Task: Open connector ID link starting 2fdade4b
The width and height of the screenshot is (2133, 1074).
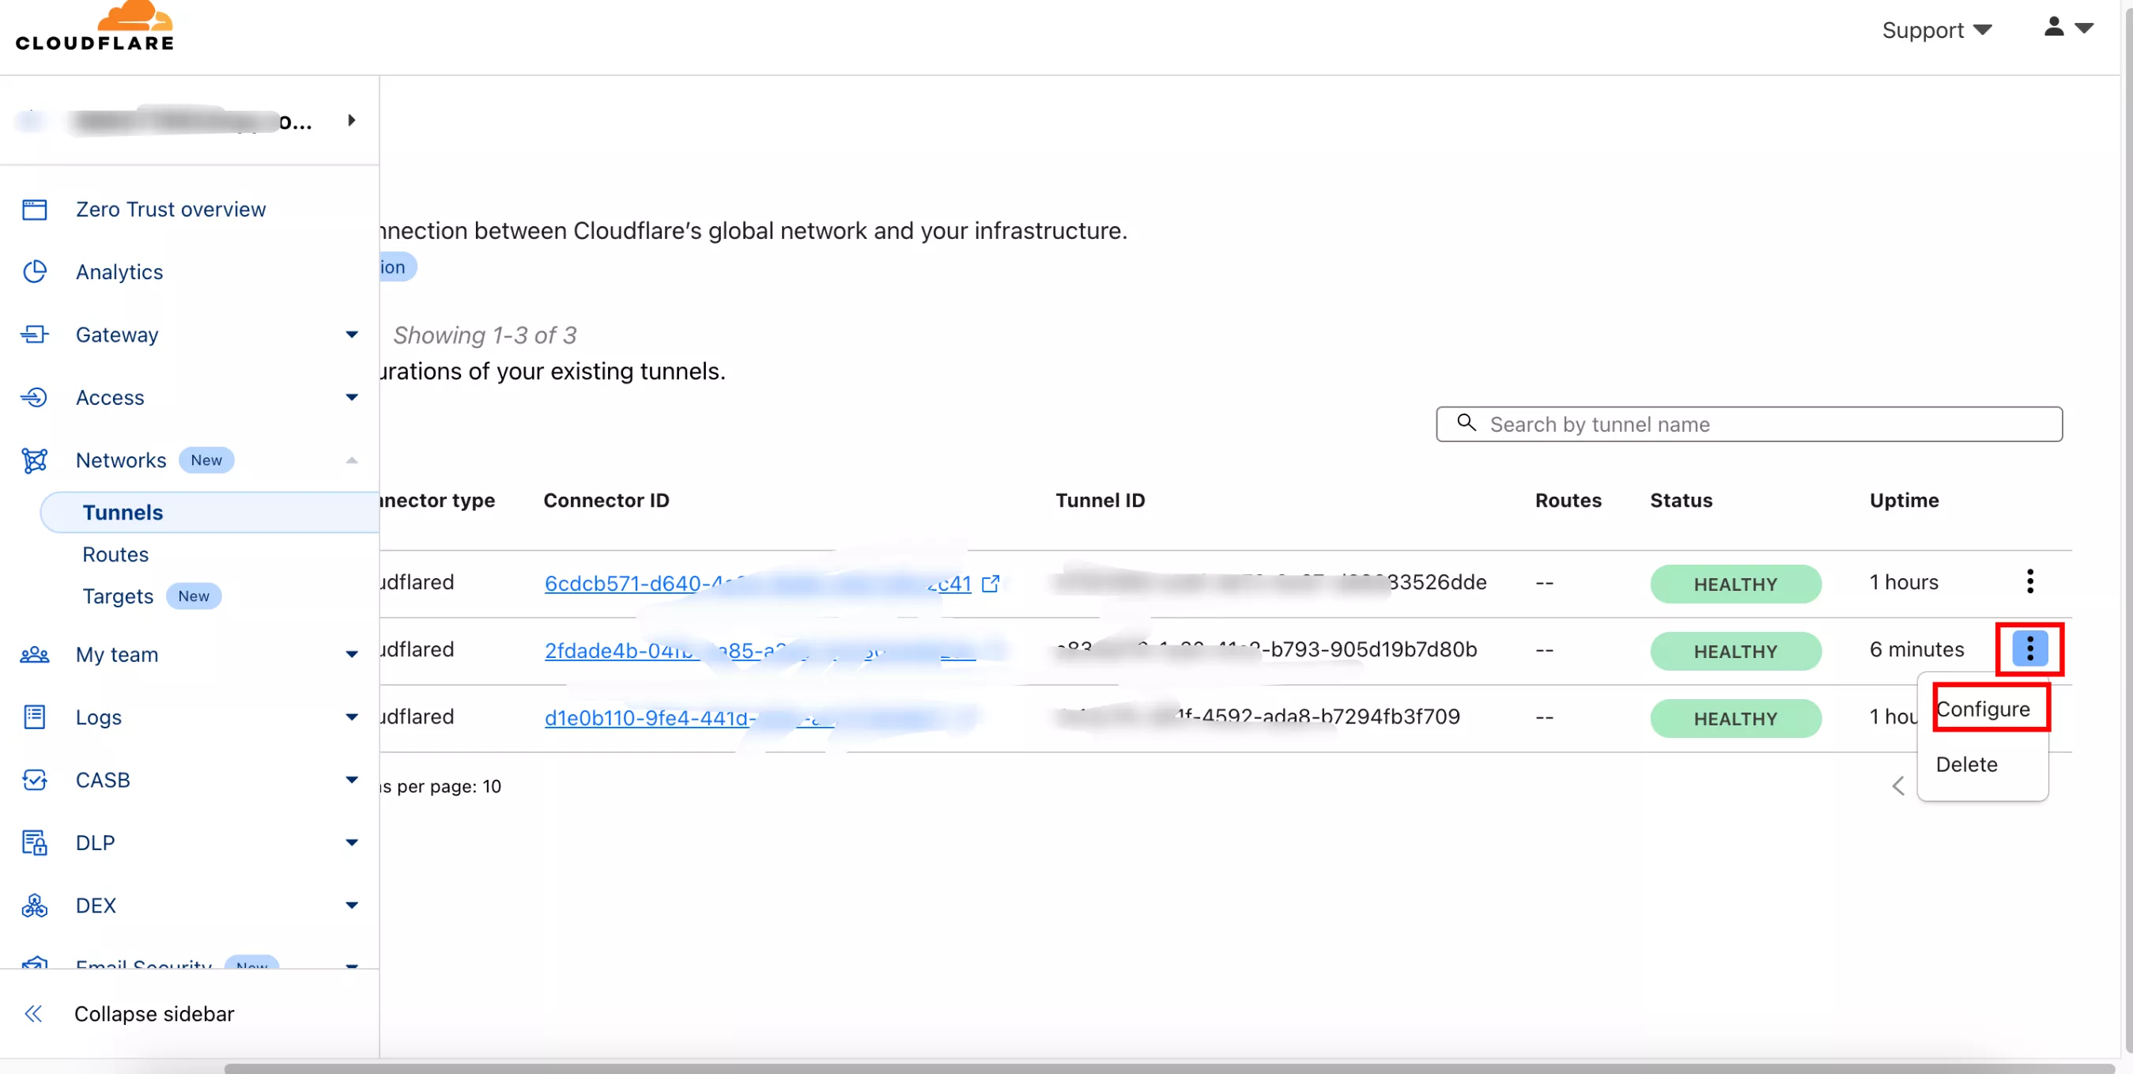Action: tap(759, 651)
